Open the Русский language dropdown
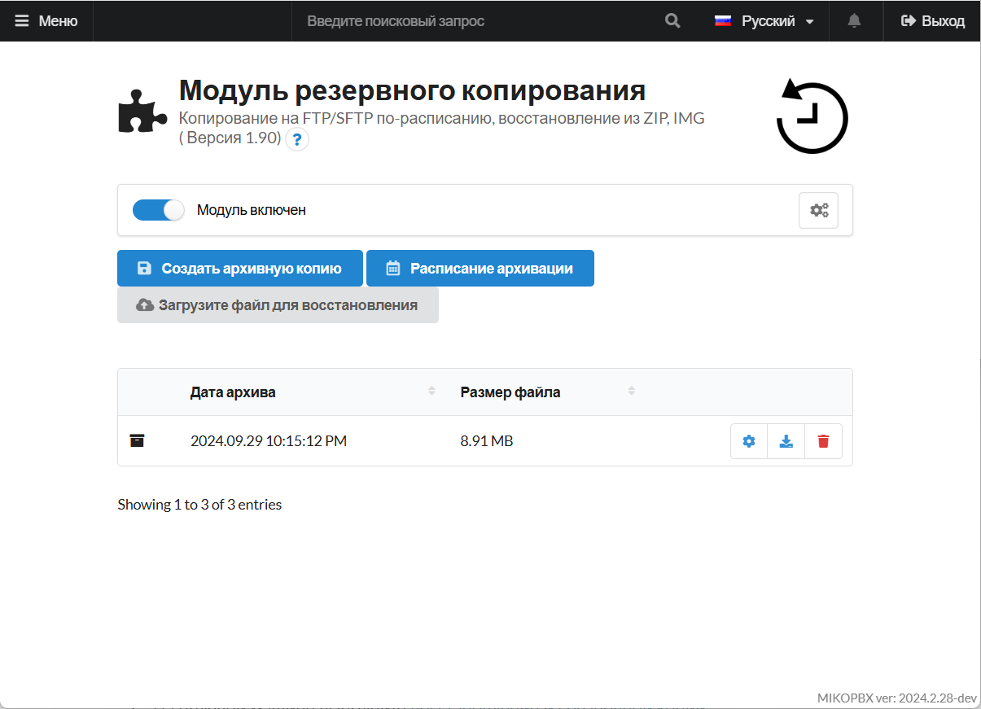Screen dimensions: 981x709 (x=764, y=21)
